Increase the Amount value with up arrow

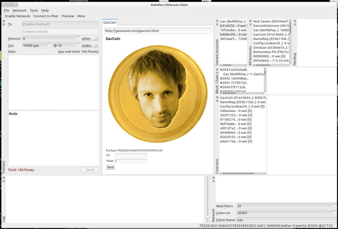click(x=78, y=38)
